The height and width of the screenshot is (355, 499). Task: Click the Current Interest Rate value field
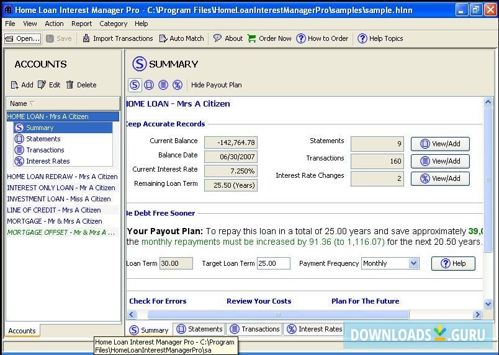point(231,171)
